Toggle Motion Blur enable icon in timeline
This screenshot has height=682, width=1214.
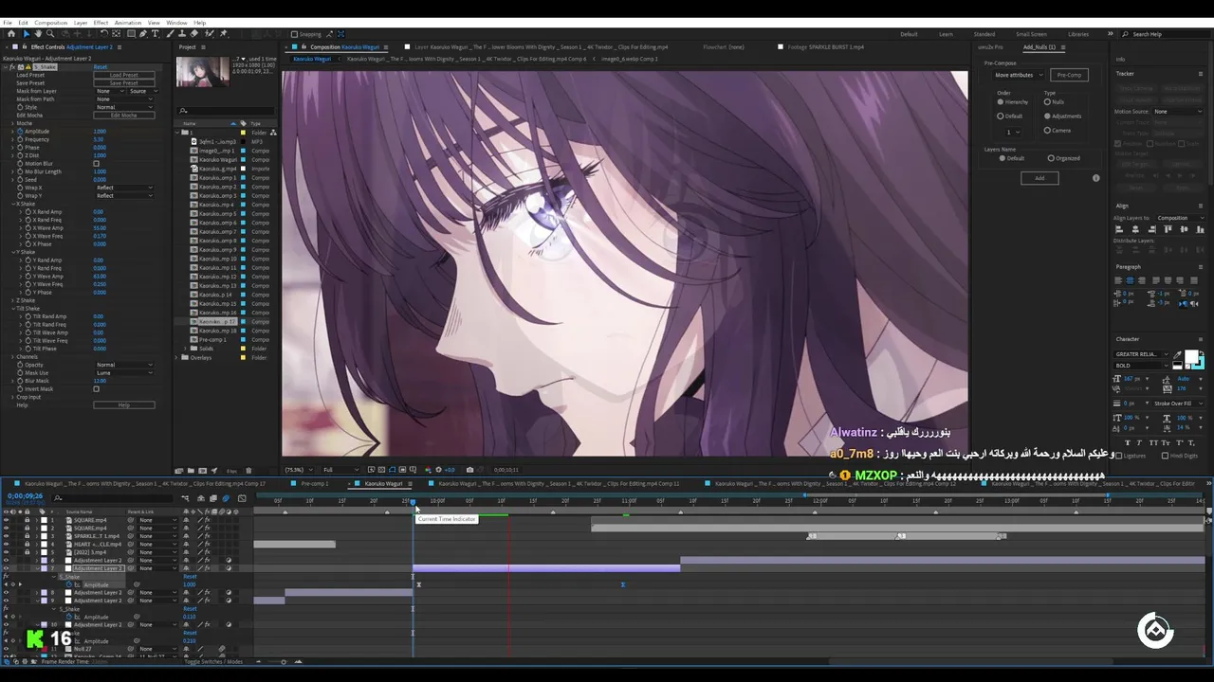click(x=226, y=498)
